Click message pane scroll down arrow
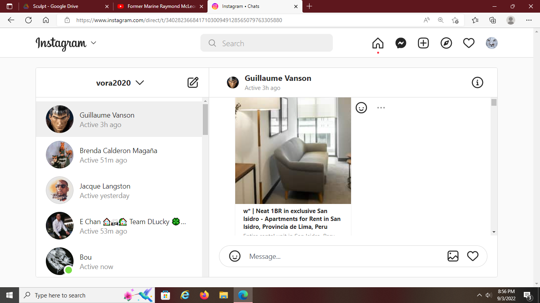 [494, 232]
